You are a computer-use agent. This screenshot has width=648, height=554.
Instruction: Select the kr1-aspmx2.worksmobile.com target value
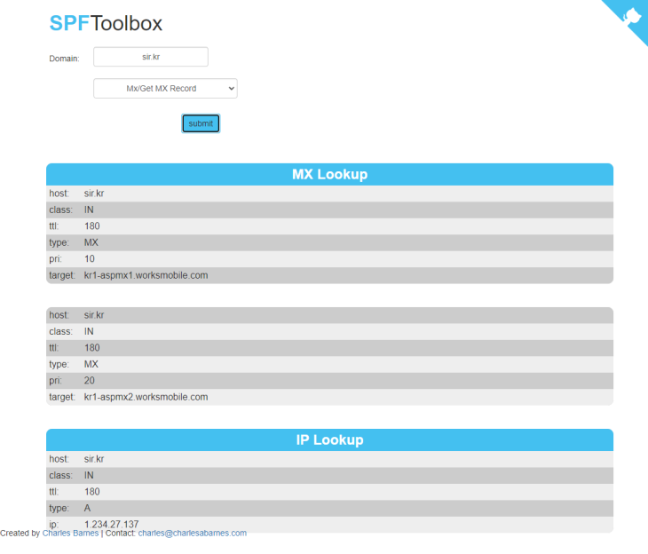click(x=146, y=397)
